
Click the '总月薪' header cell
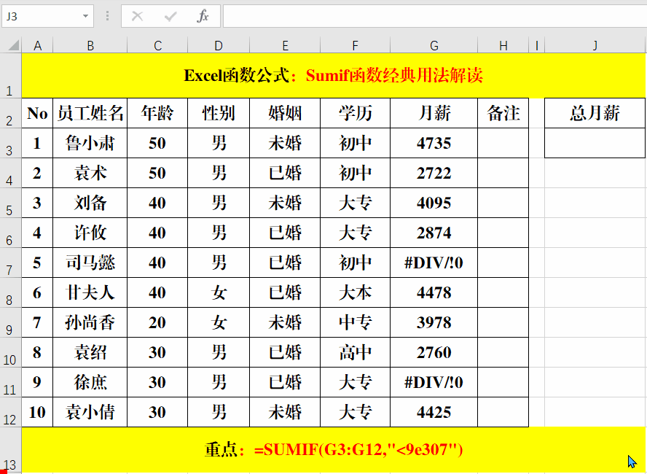[595, 113]
